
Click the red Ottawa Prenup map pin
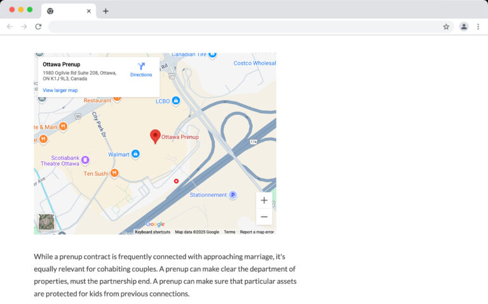click(155, 137)
